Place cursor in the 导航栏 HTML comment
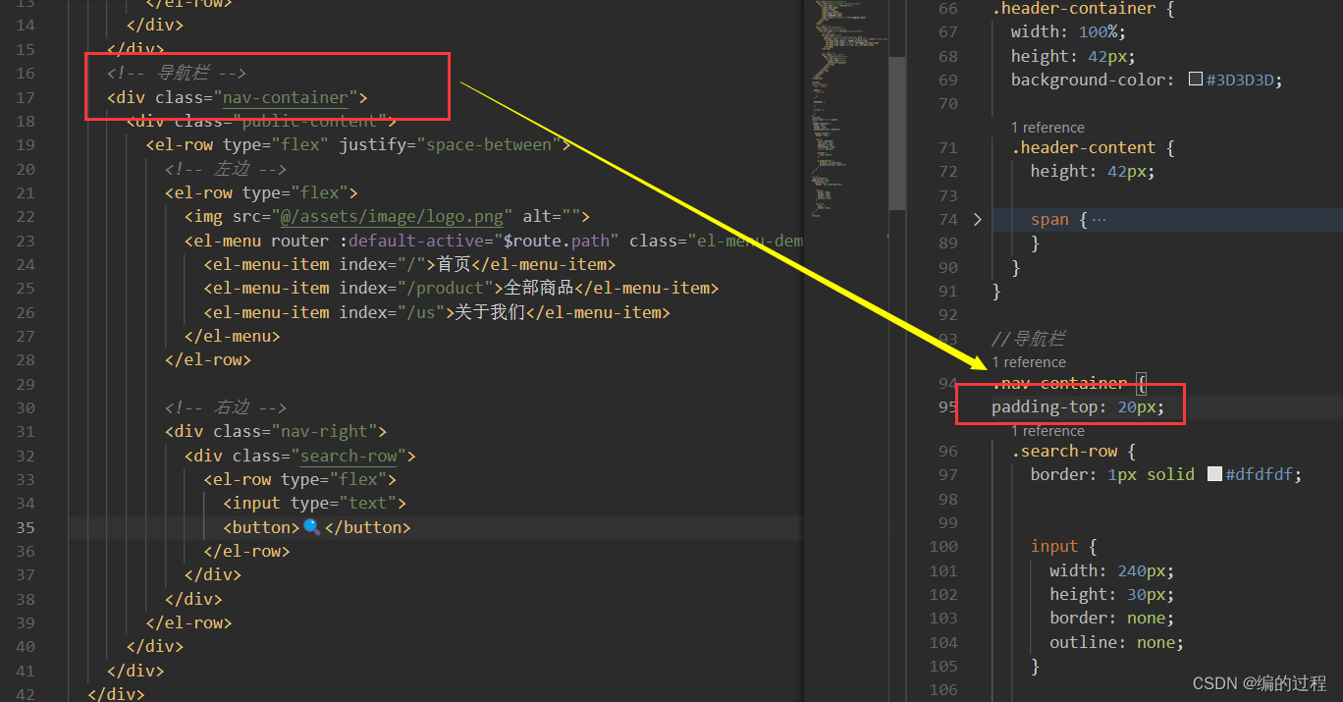This screenshot has height=702, width=1343. click(x=176, y=74)
